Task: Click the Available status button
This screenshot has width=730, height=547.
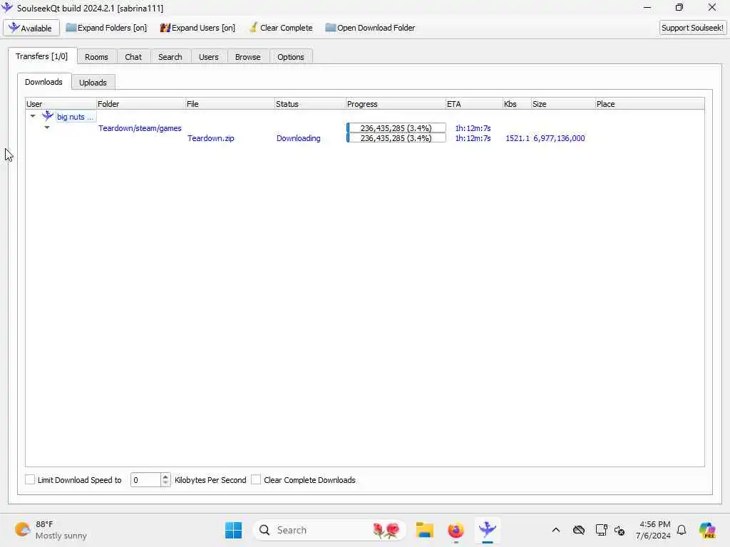Action: tap(31, 28)
